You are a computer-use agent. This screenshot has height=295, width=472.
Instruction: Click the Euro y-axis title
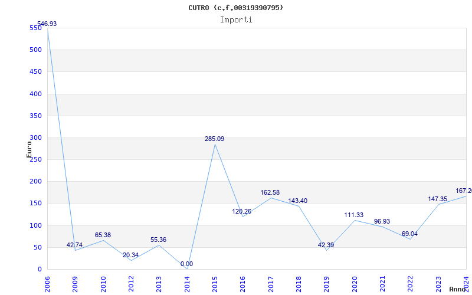29,149
